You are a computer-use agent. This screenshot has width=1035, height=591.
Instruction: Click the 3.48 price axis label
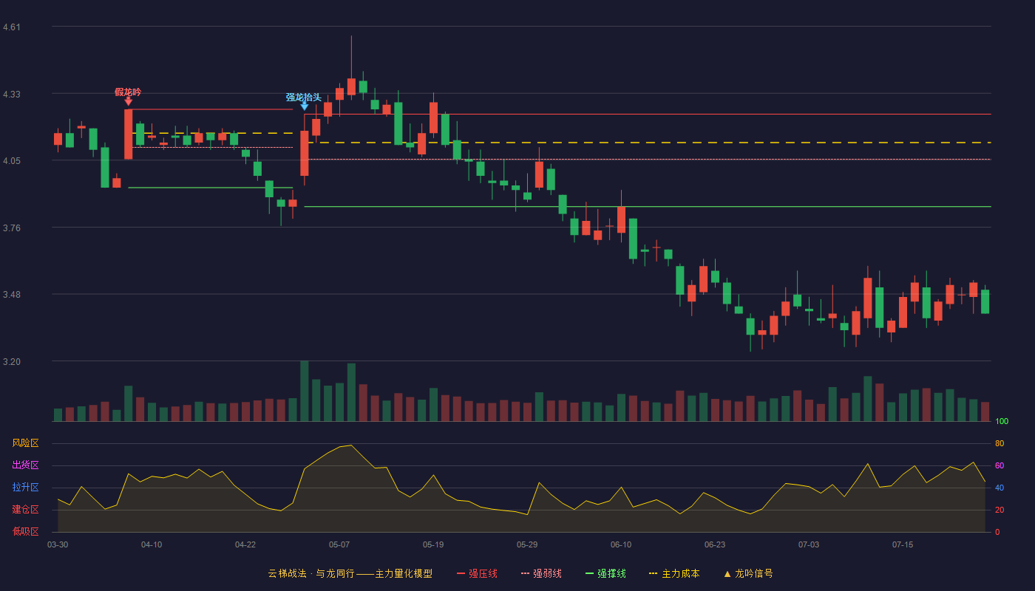pyautogui.click(x=12, y=295)
